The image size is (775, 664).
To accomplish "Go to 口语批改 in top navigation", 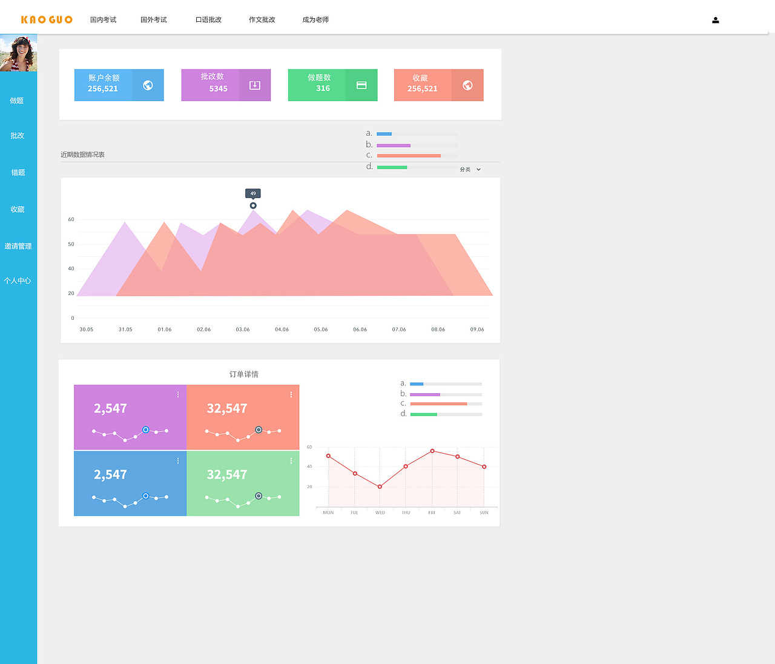I will click(x=209, y=20).
